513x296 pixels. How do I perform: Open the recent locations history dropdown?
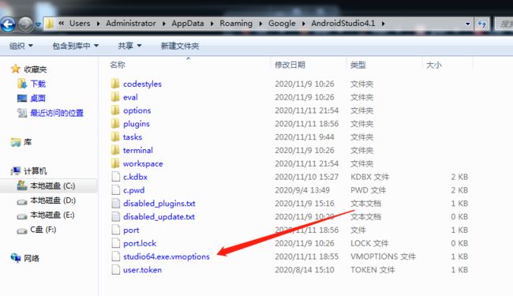click(38, 24)
